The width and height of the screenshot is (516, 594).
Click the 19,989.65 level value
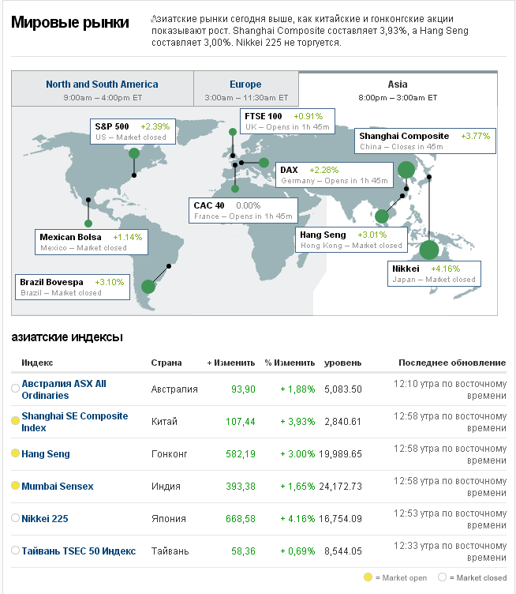click(x=341, y=454)
